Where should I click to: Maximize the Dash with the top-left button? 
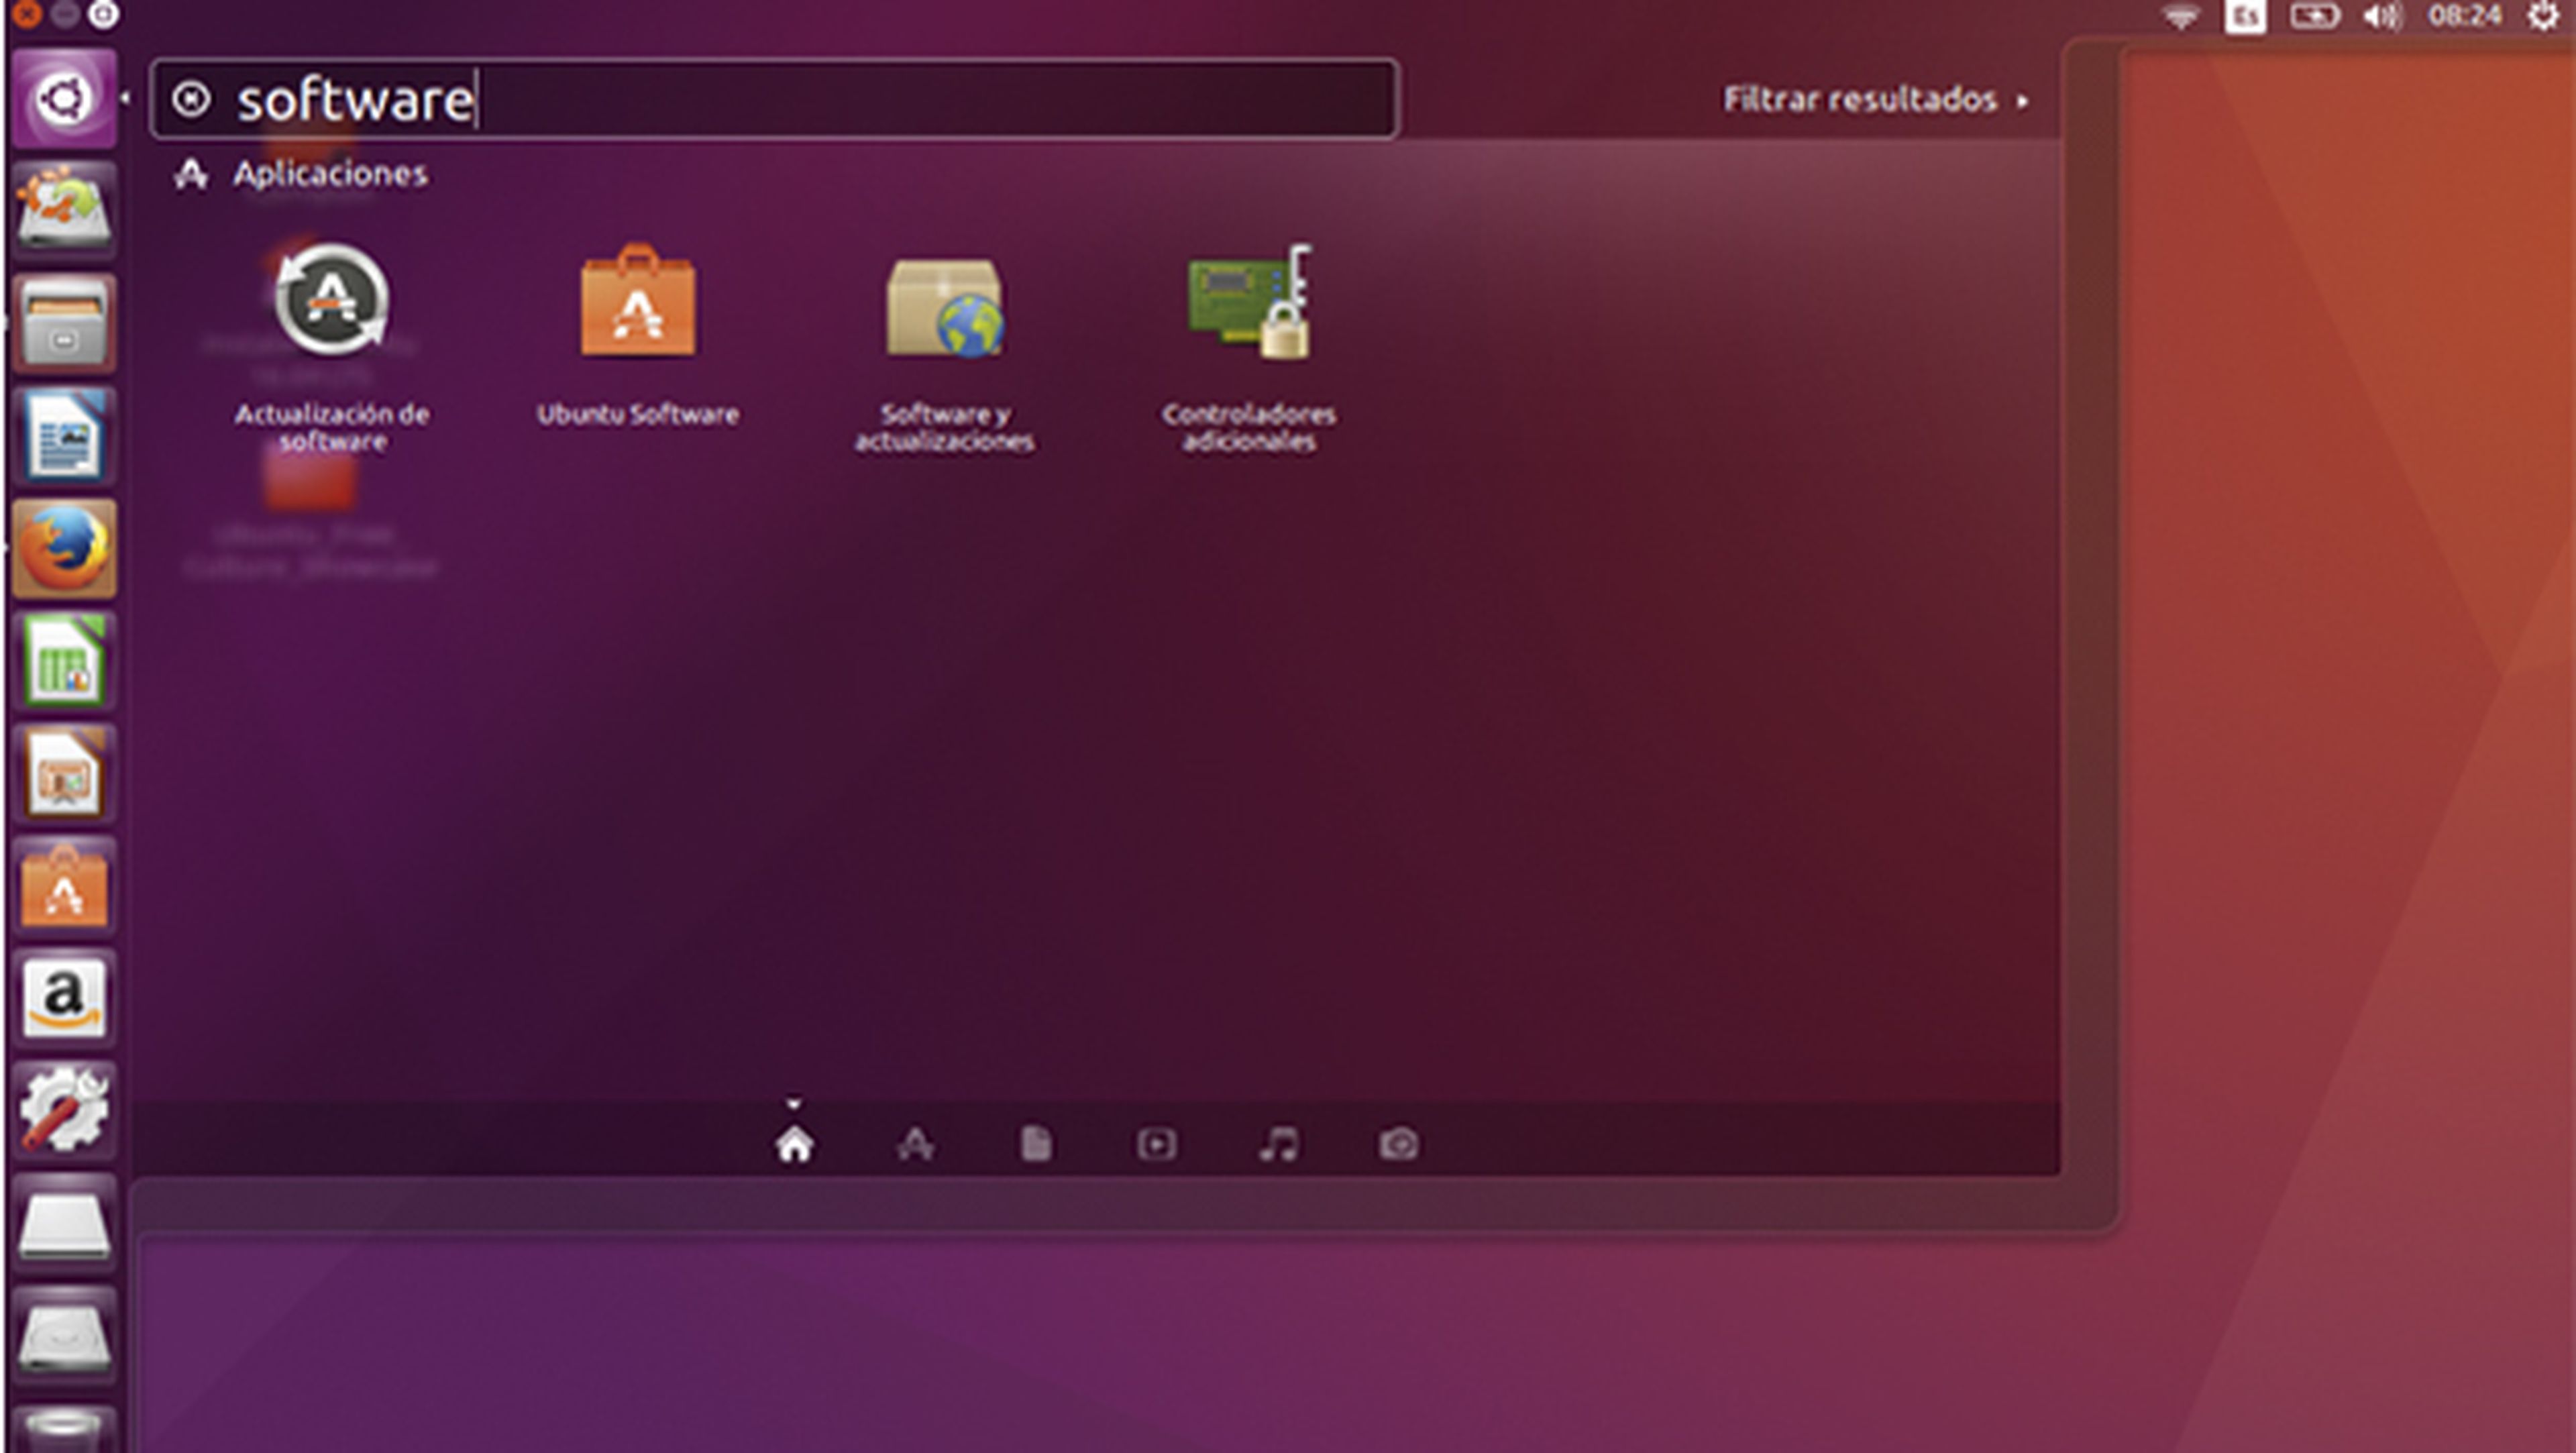click(x=103, y=14)
